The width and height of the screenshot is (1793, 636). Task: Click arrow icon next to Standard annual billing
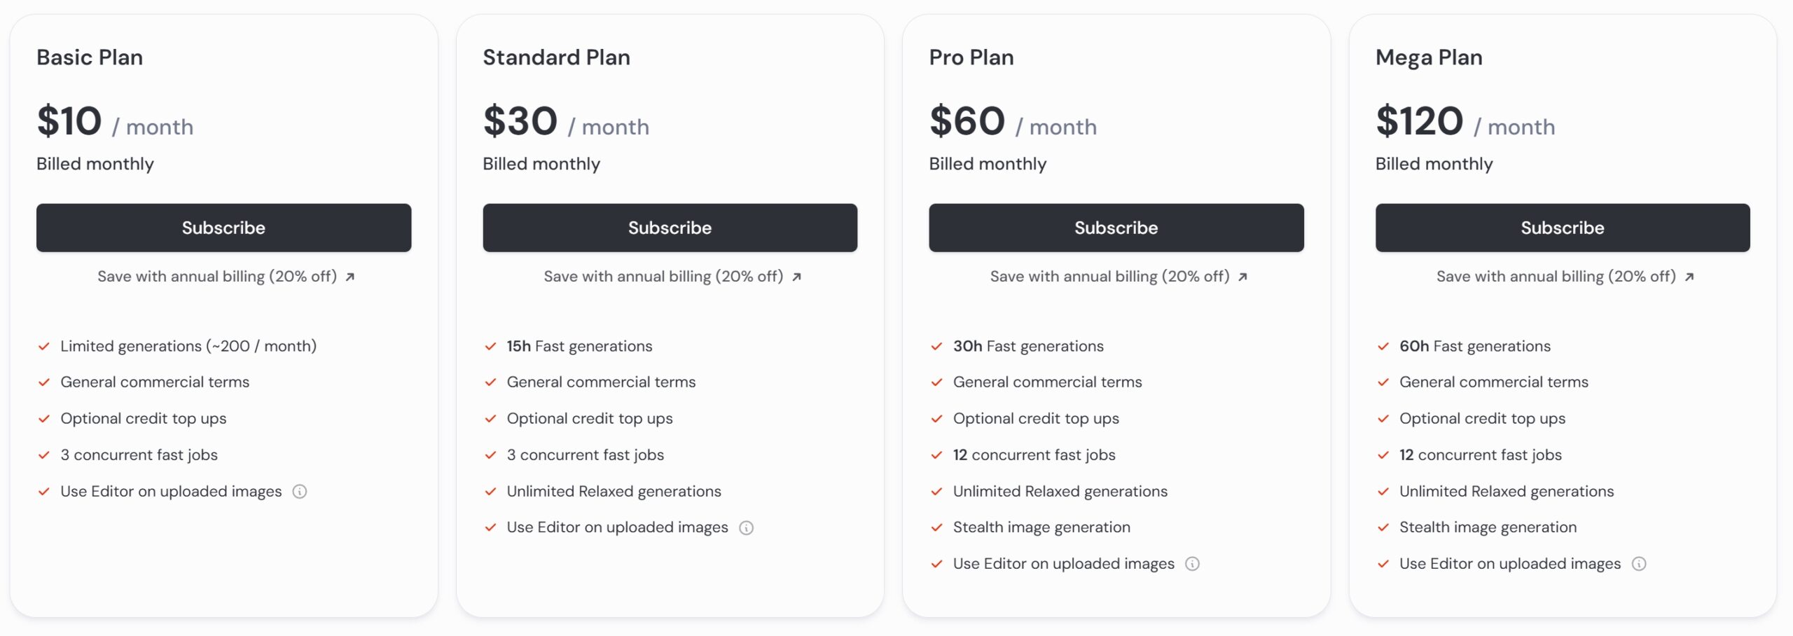pyautogui.click(x=796, y=277)
